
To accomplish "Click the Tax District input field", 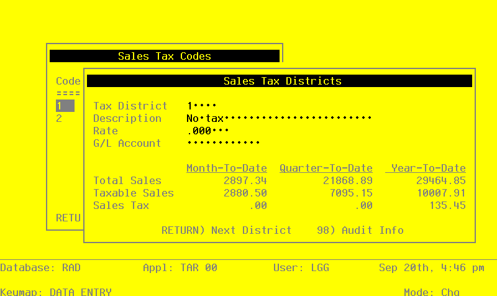I will point(201,106).
